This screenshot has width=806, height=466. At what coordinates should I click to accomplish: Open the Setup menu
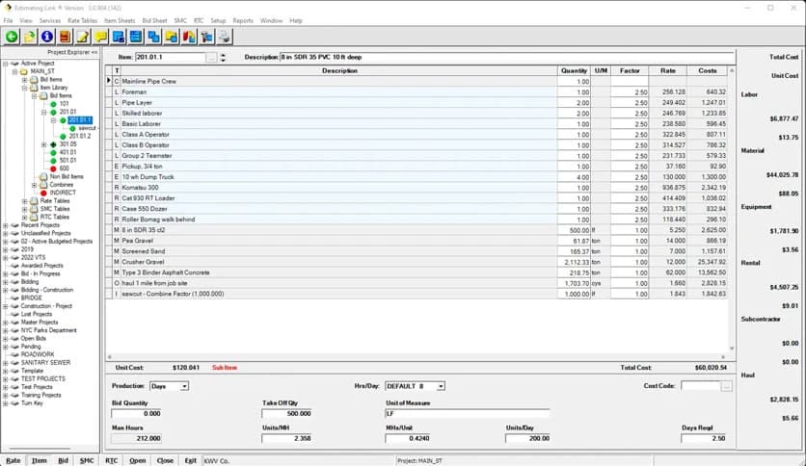(219, 20)
